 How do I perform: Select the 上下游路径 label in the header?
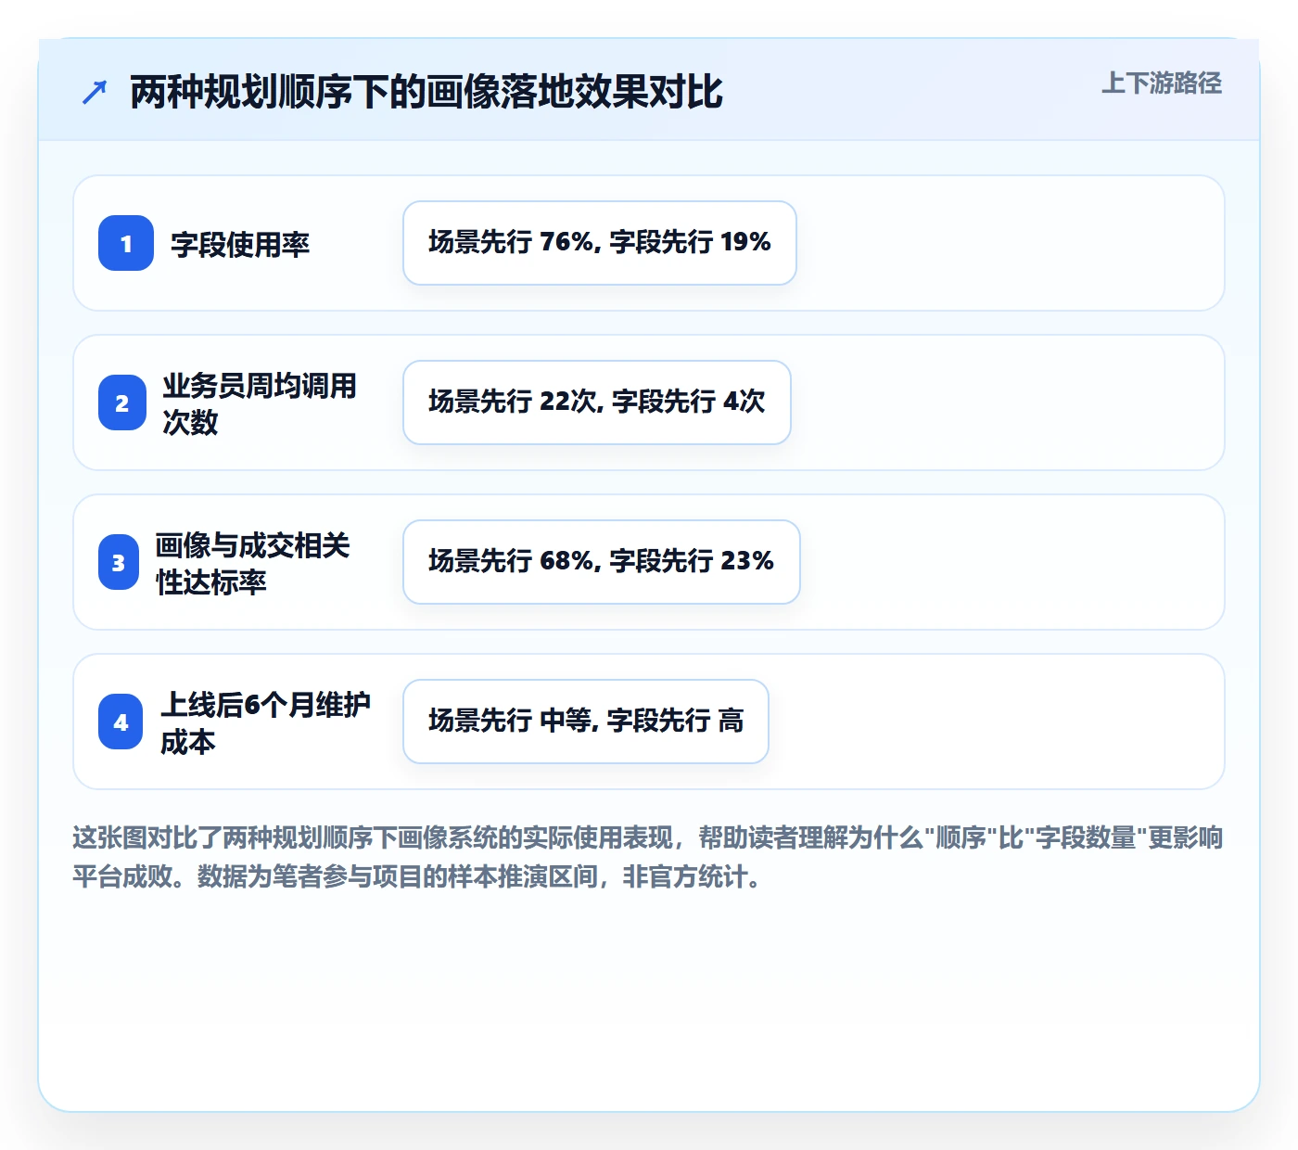(x=1162, y=83)
